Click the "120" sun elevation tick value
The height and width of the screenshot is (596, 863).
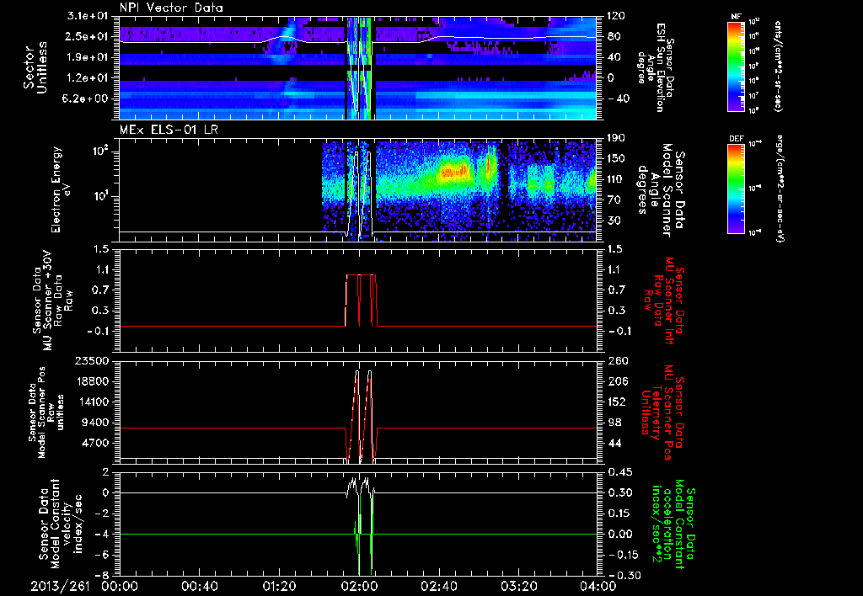click(x=616, y=16)
